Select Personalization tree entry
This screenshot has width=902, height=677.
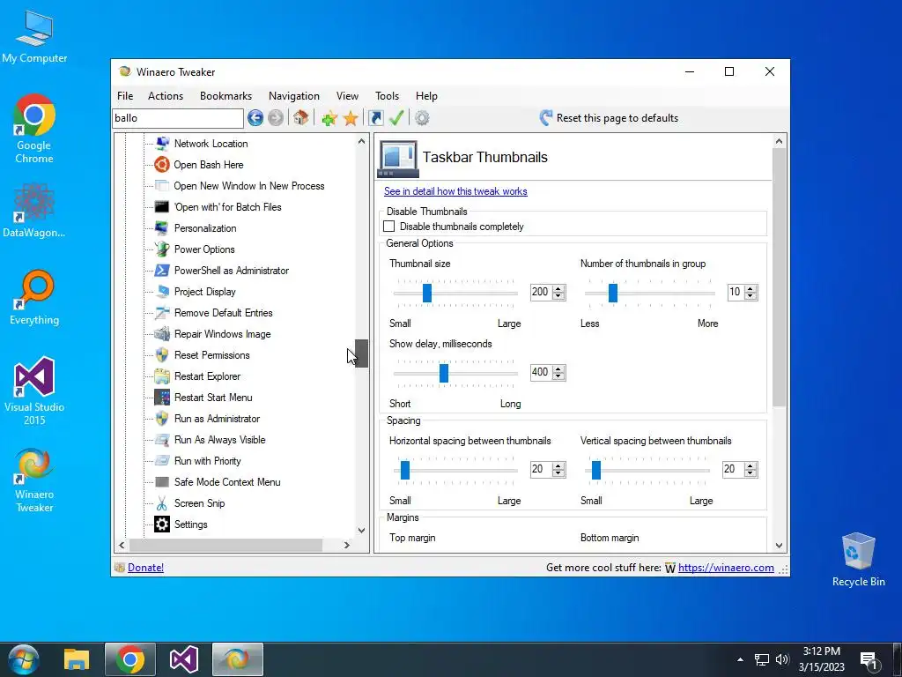click(205, 228)
